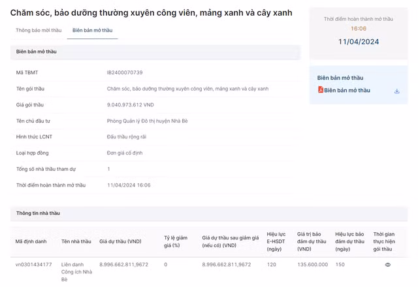418x287 pixels.
Task: Click the Biên bản mở thầu section header
Action: (37, 52)
